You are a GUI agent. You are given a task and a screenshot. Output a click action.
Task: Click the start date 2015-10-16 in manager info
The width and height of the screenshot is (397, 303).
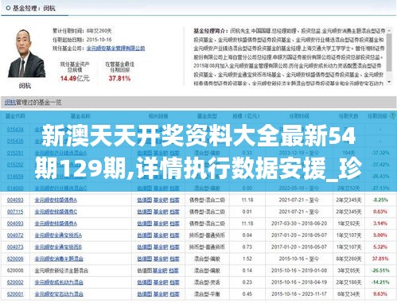coord(99,40)
